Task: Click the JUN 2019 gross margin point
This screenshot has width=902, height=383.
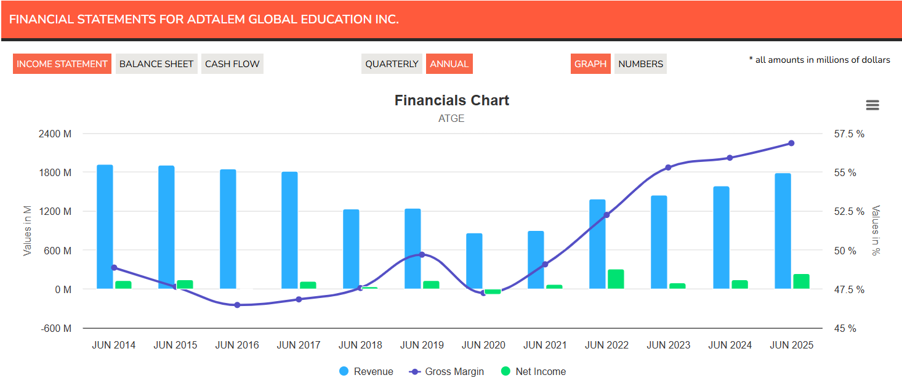Action: pos(422,254)
